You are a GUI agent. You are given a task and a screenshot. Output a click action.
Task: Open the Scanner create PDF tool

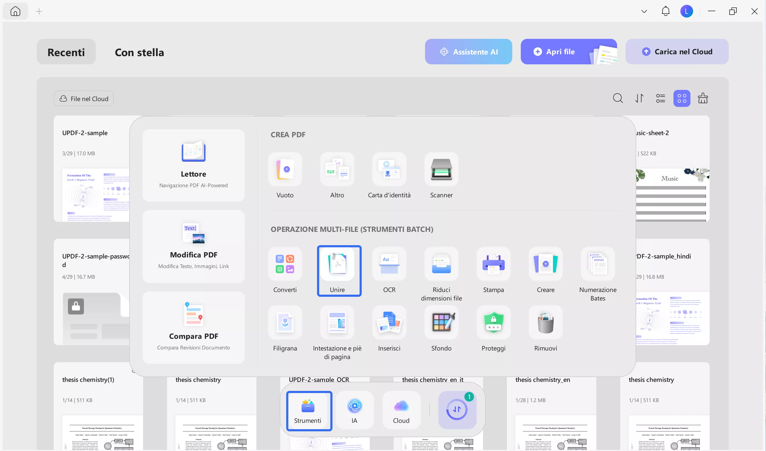coord(441,170)
